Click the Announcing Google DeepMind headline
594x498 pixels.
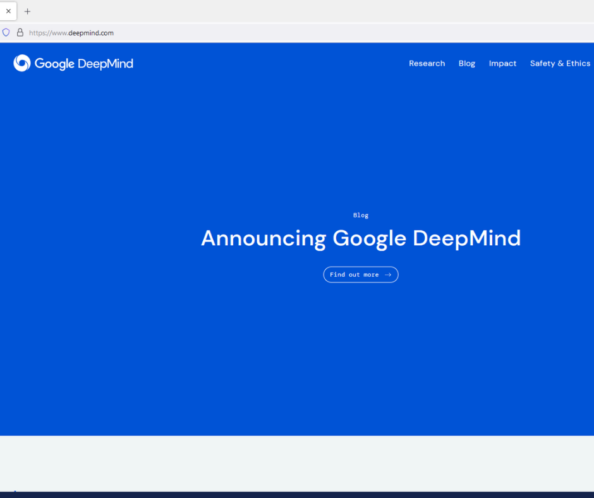point(361,238)
